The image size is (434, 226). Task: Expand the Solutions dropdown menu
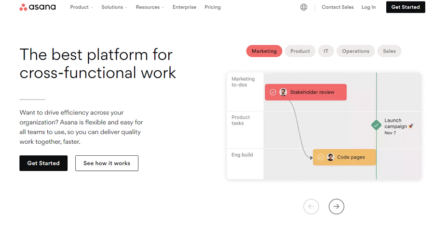114,7
